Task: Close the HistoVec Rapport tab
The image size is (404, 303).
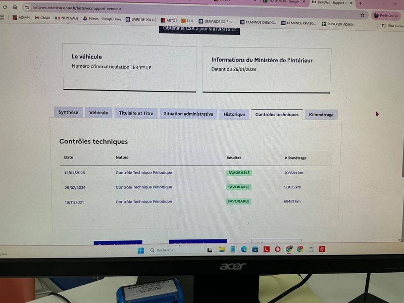Action: (x=351, y=3)
